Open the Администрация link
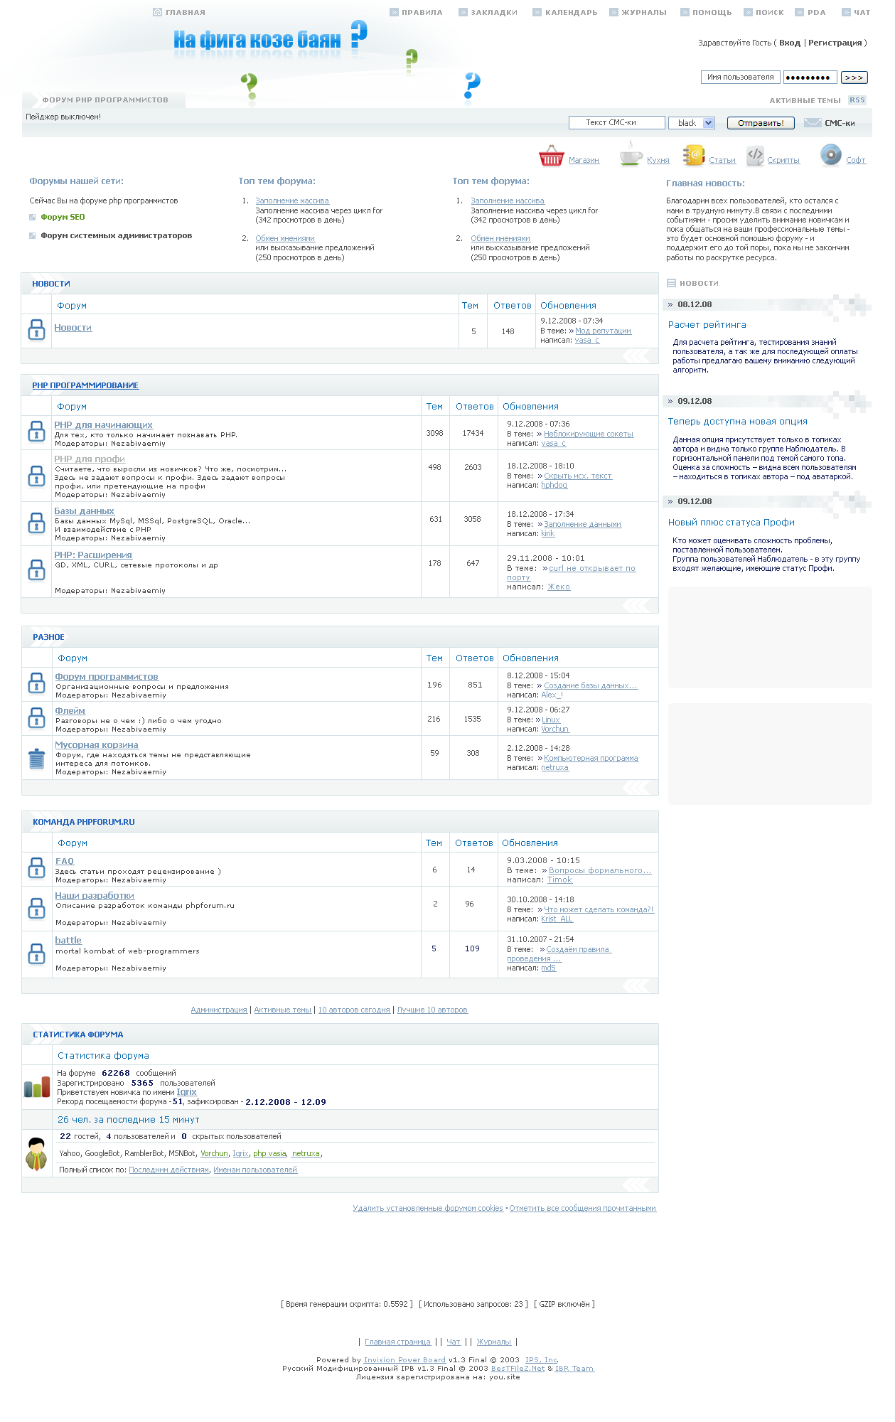 219,1010
